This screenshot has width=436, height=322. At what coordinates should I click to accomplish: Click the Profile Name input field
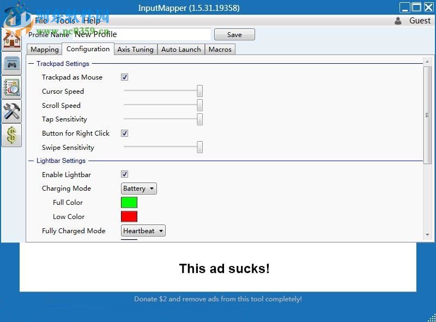[x=142, y=34]
